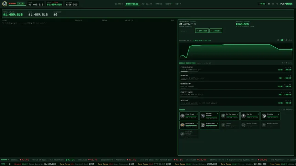The image size is (296, 166).
Task: Click Breaker bought Scrap Mechanic $1,400,000 tape entry
Action: pos(35,164)
